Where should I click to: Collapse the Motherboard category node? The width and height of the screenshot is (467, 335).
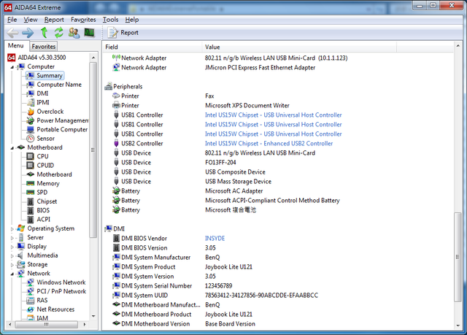coord(12,147)
